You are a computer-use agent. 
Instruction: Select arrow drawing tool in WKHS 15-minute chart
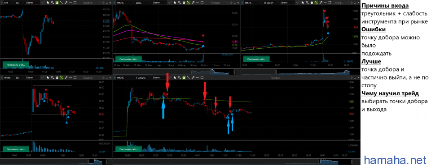(321, 3)
